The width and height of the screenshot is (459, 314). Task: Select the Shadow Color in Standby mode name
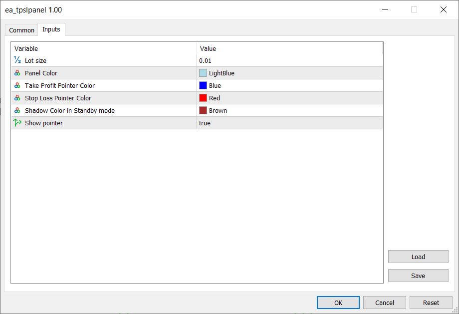coord(70,111)
